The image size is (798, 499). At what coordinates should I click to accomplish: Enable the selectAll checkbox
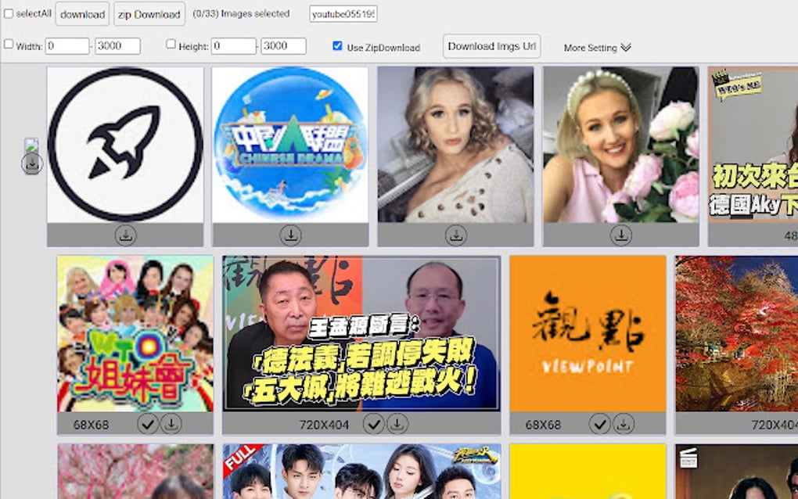[x=9, y=13]
